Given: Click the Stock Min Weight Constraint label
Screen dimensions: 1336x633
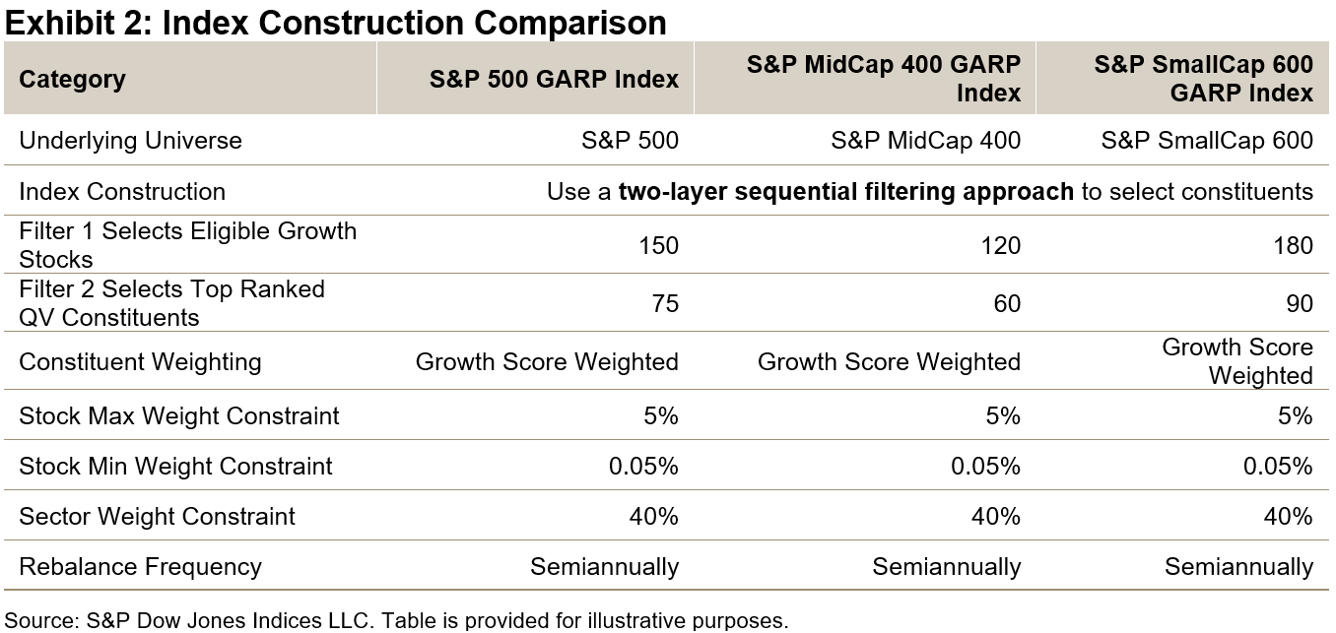Looking at the screenshot, I should tap(175, 466).
